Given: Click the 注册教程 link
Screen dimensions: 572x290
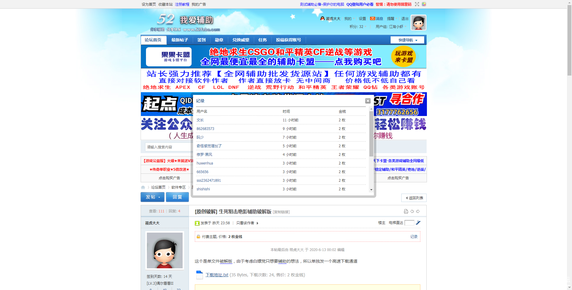Looking at the screenshot, I should pyautogui.click(x=182, y=4).
